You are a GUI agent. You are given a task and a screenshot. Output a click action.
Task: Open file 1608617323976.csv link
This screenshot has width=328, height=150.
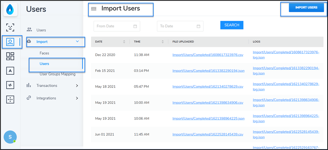(x=208, y=55)
